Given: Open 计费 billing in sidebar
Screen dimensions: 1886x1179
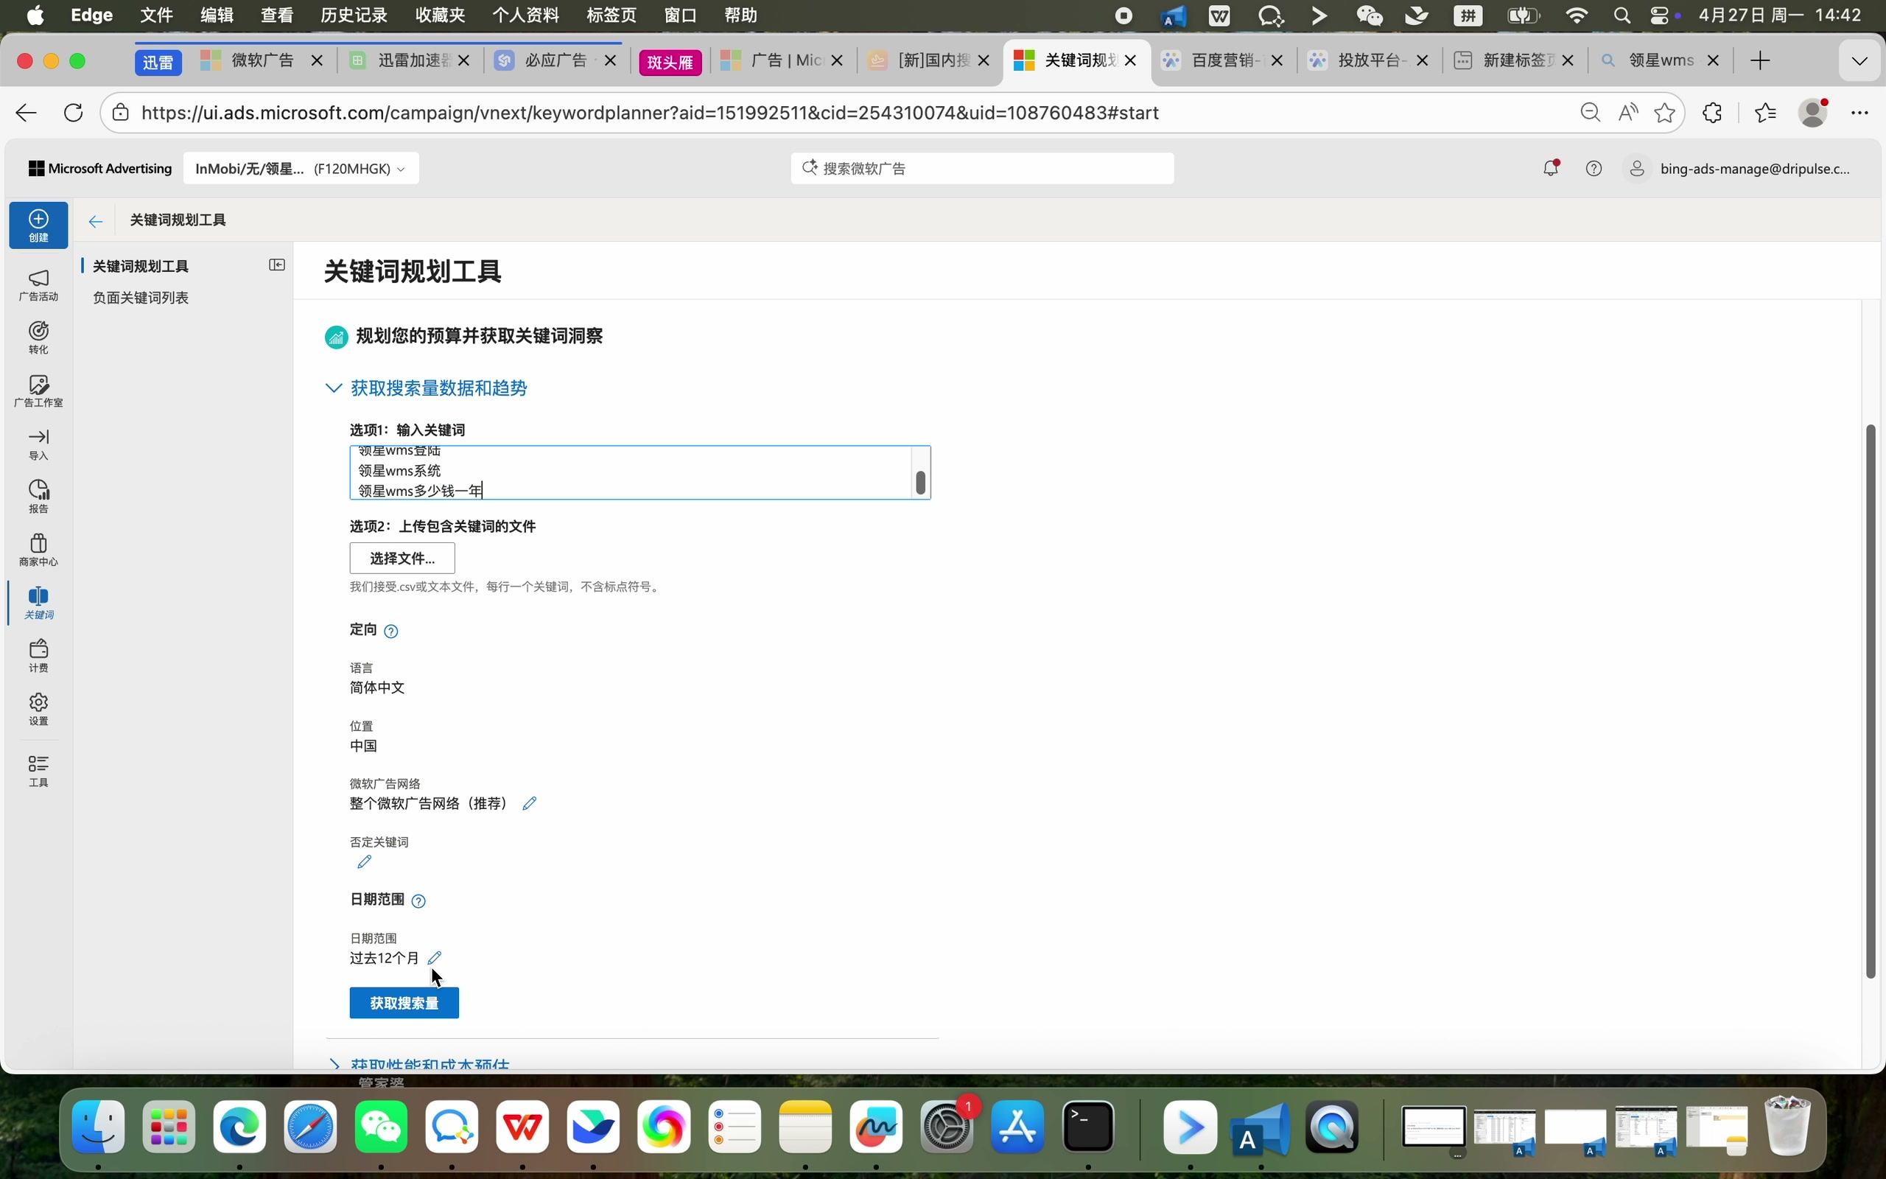Looking at the screenshot, I should click(38, 656).
